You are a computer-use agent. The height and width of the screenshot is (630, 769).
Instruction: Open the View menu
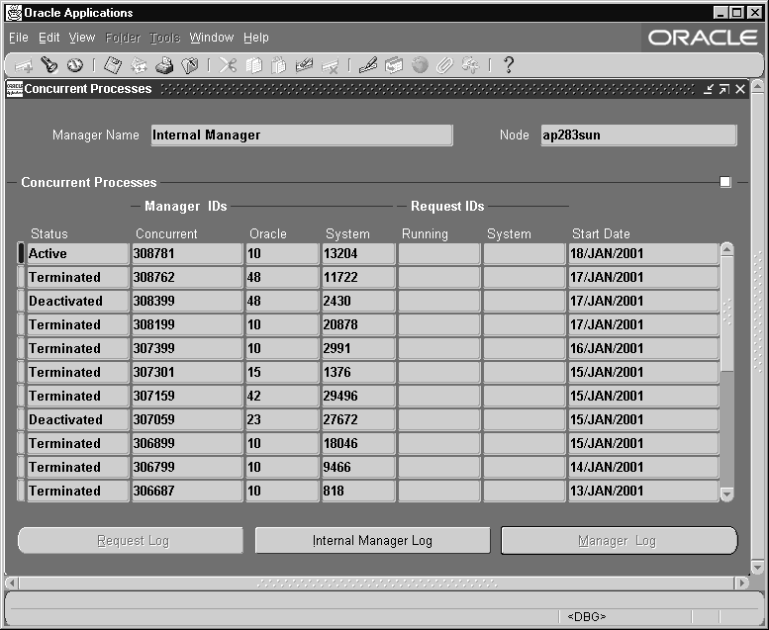(82, 38)
